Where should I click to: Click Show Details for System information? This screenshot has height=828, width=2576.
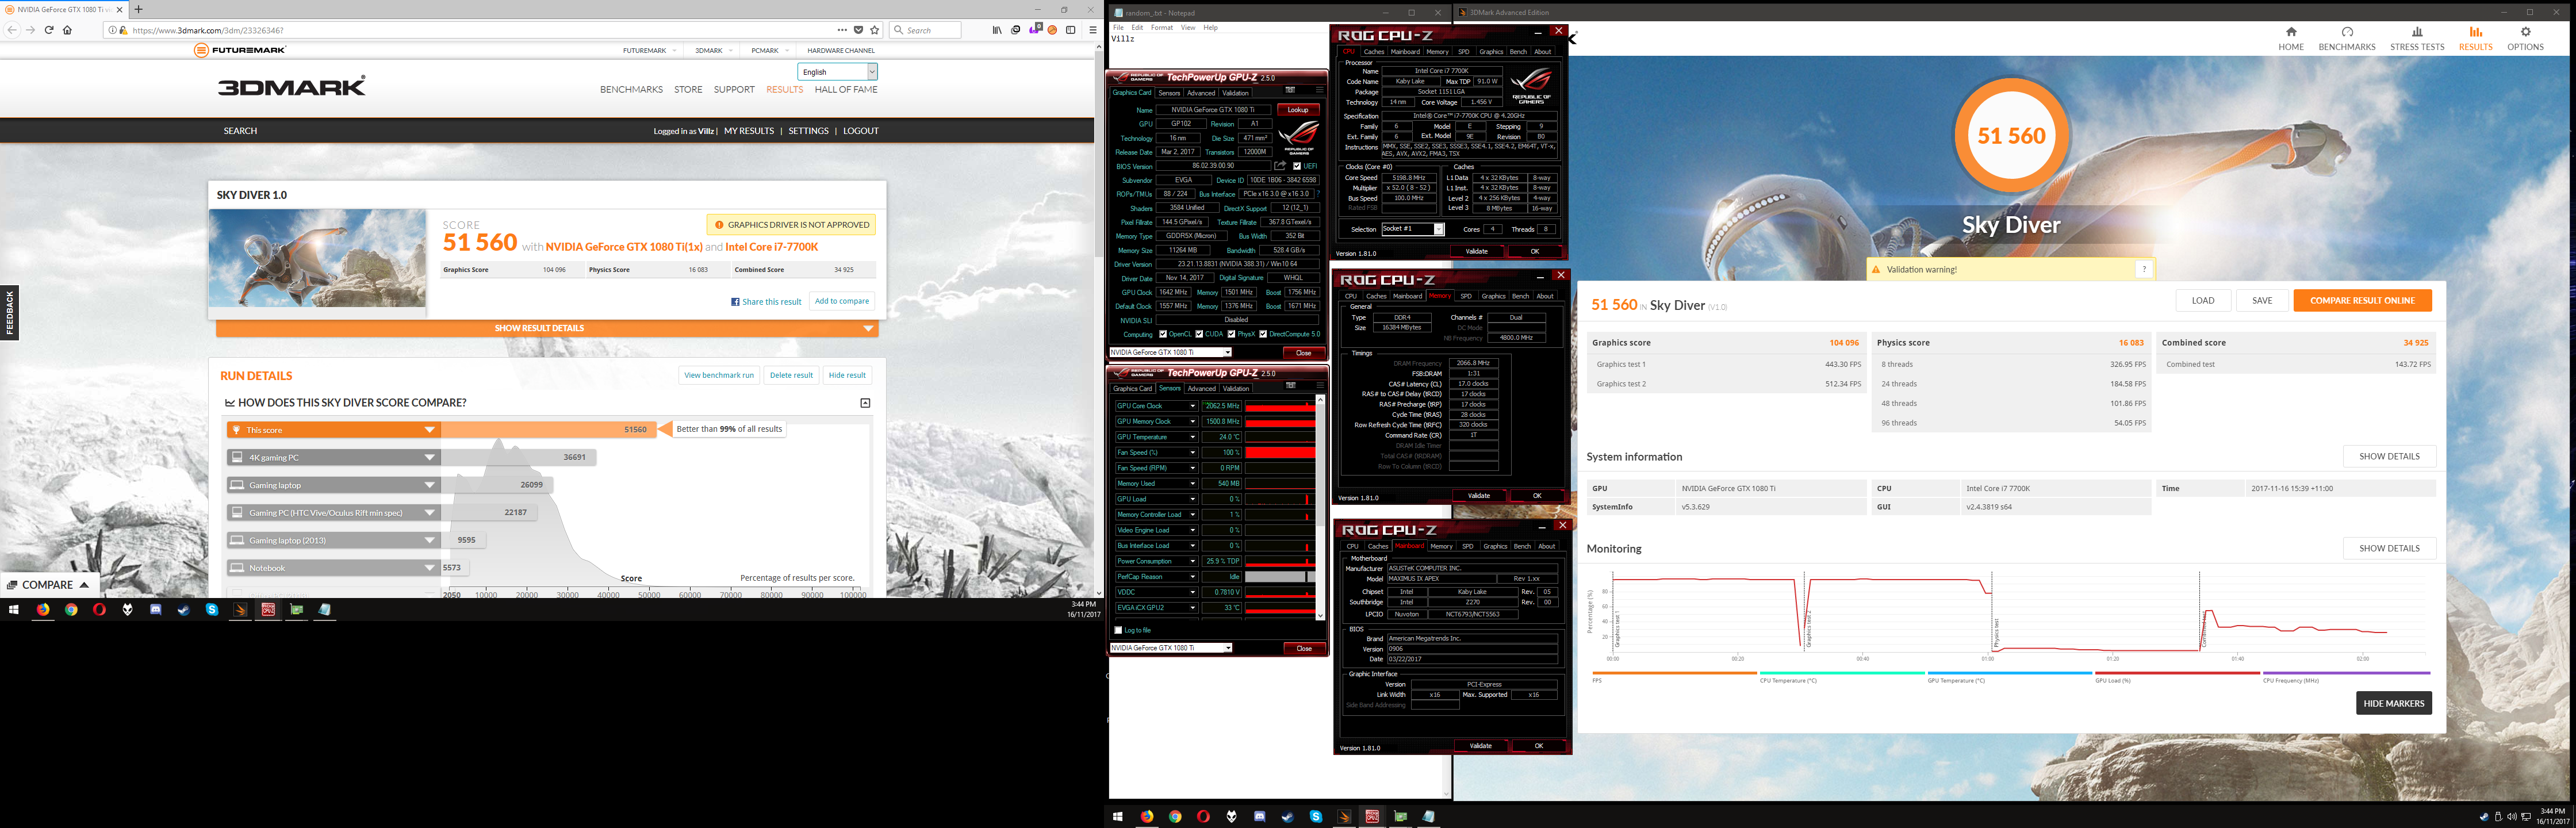(x=2389, y=456)
